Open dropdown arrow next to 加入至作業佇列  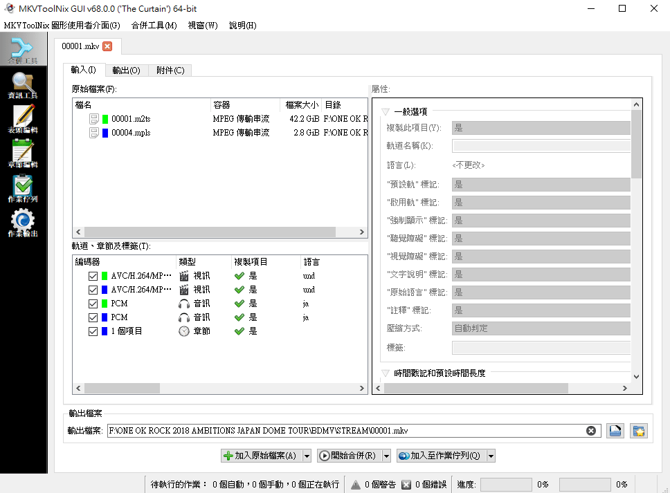coord(491,456)
